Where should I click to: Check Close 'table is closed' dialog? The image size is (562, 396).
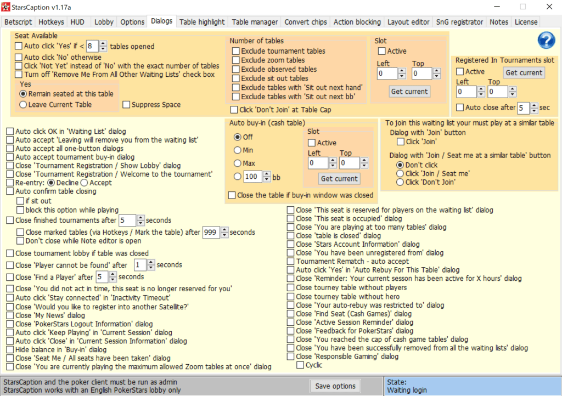click(291, 236)
